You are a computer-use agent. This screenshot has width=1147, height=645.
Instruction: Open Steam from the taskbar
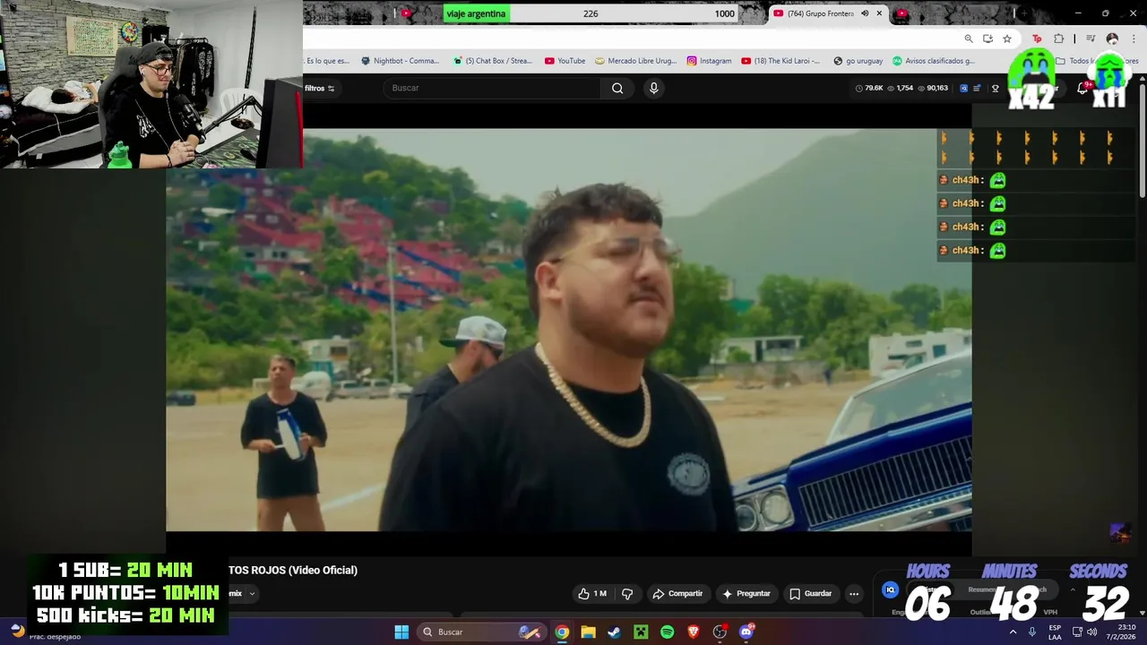(x=614, y=632)
